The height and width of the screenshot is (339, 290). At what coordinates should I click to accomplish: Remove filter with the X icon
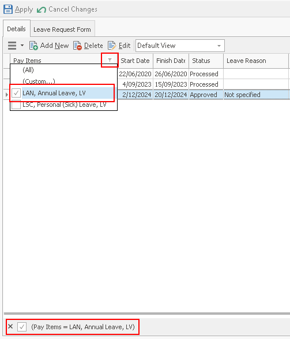click(10, 326)
